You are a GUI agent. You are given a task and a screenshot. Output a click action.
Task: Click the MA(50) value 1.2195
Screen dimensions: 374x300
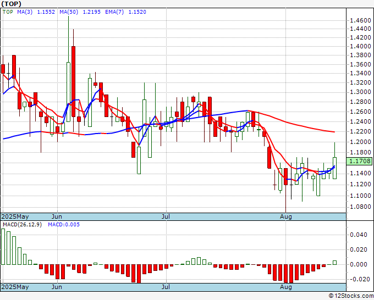point(92,12)
